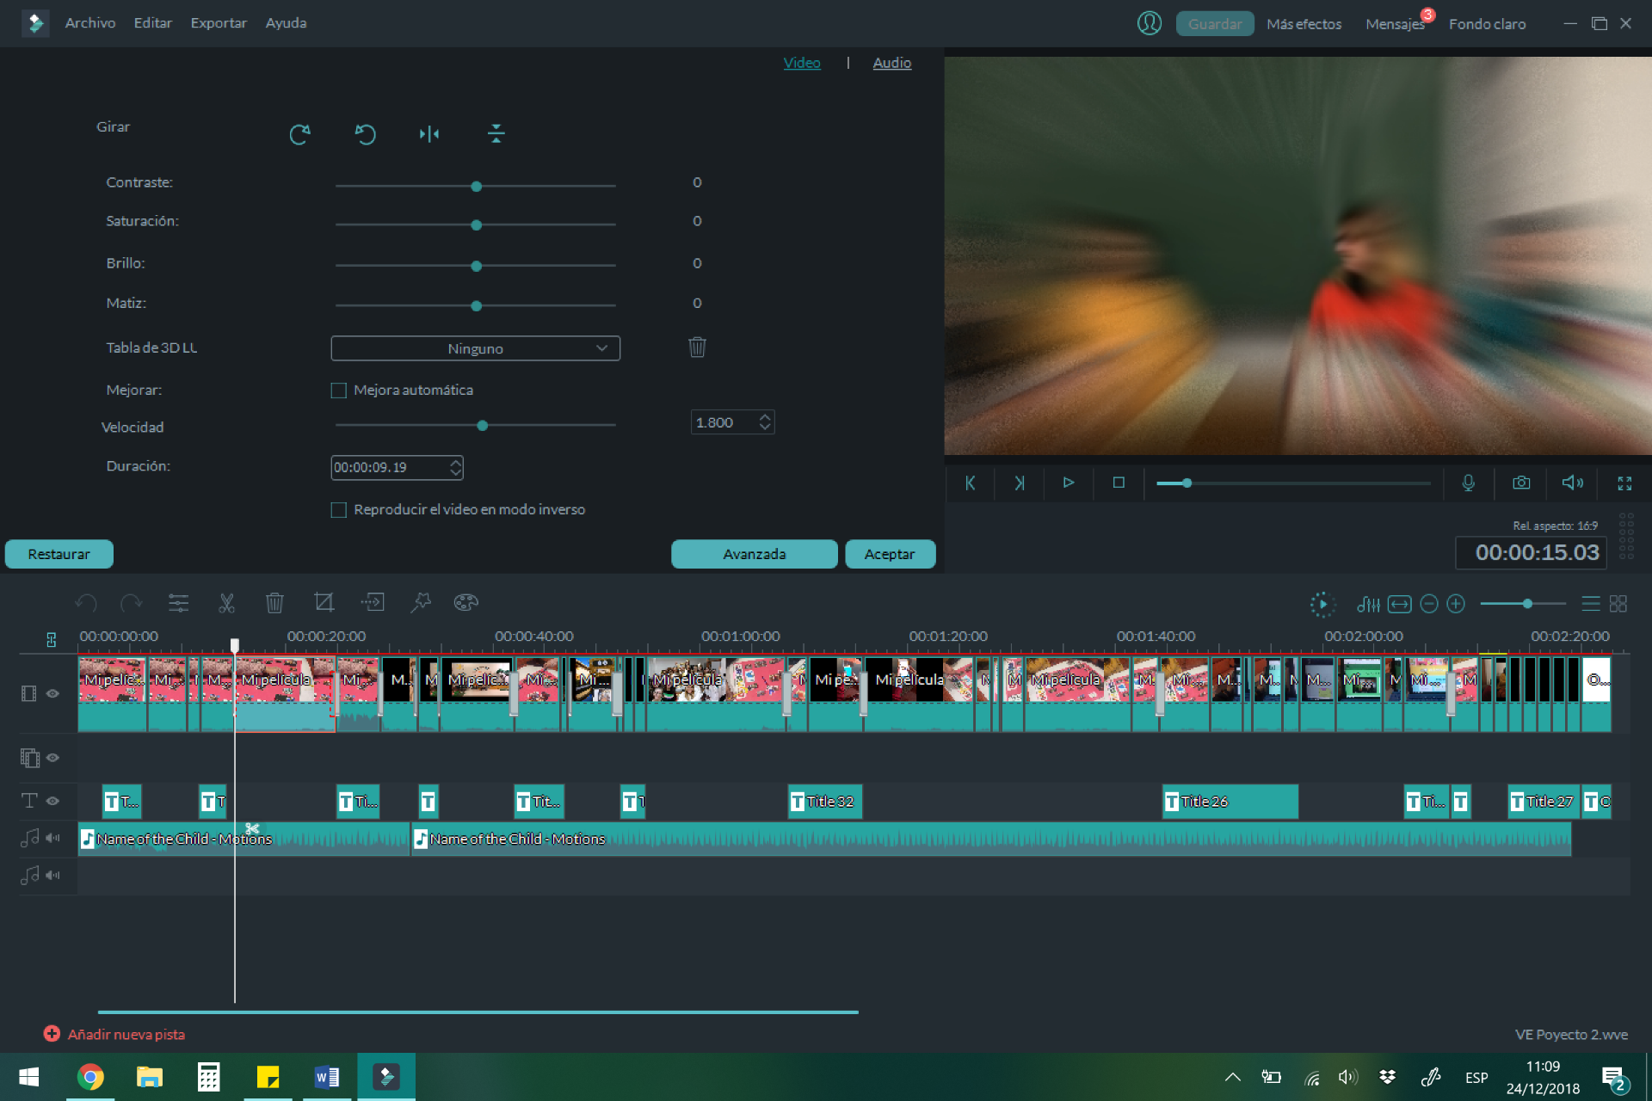Hide the text track using eye icon
Image resolution: width=1652 pixels, height=1101 pixels.
[x=52, y=801]
